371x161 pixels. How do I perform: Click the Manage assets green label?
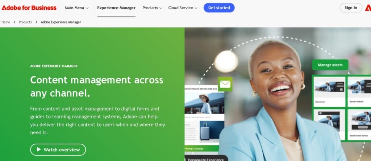pyautogui.click(x=330, y=65)
